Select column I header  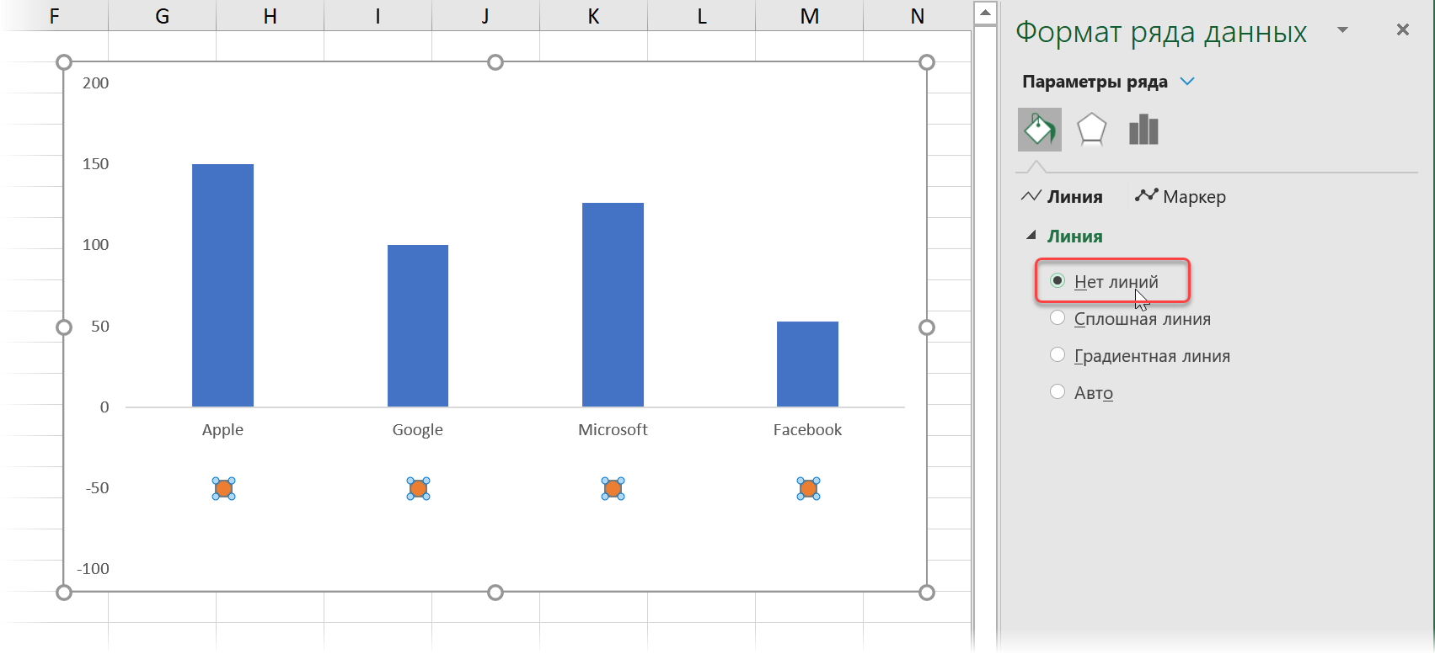pos(377,16)
